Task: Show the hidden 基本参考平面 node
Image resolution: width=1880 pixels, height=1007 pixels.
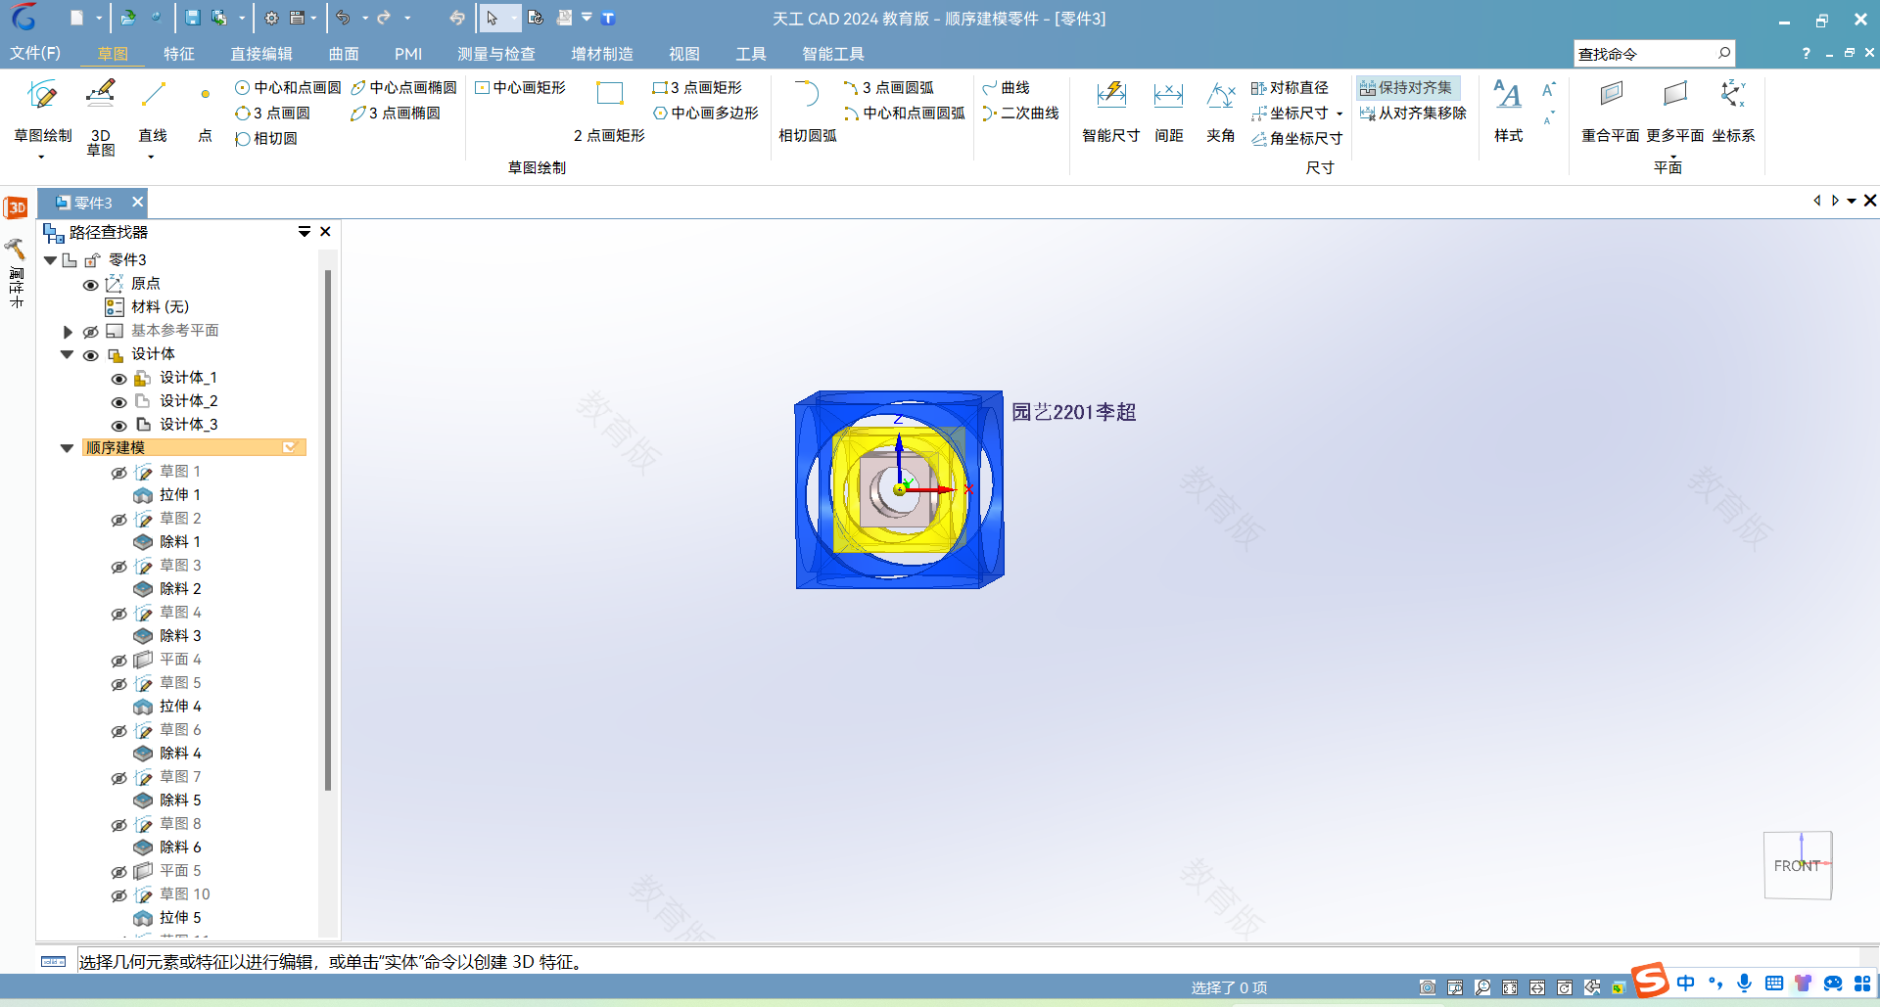Action: tap(91, 332)
